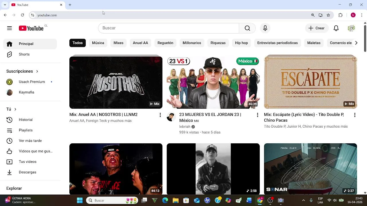Open the 23 MUJERES VS EL JORDAN 23 thumbnail
Viewport: 367px width, 206px height.
[213, 82]
